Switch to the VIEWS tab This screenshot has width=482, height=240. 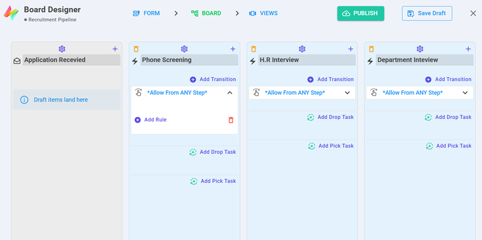[263, 13]
